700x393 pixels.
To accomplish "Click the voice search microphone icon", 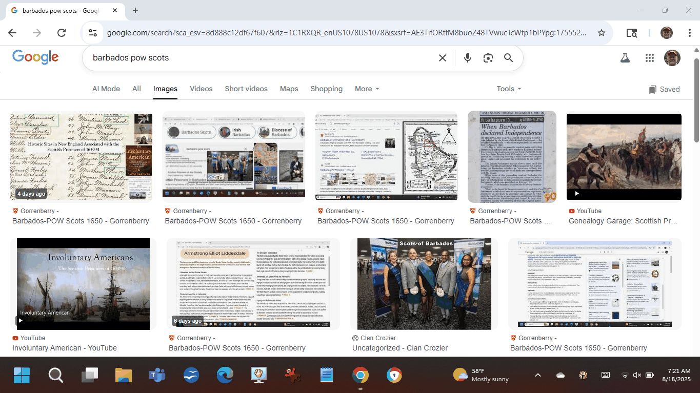I will [467, 58].
